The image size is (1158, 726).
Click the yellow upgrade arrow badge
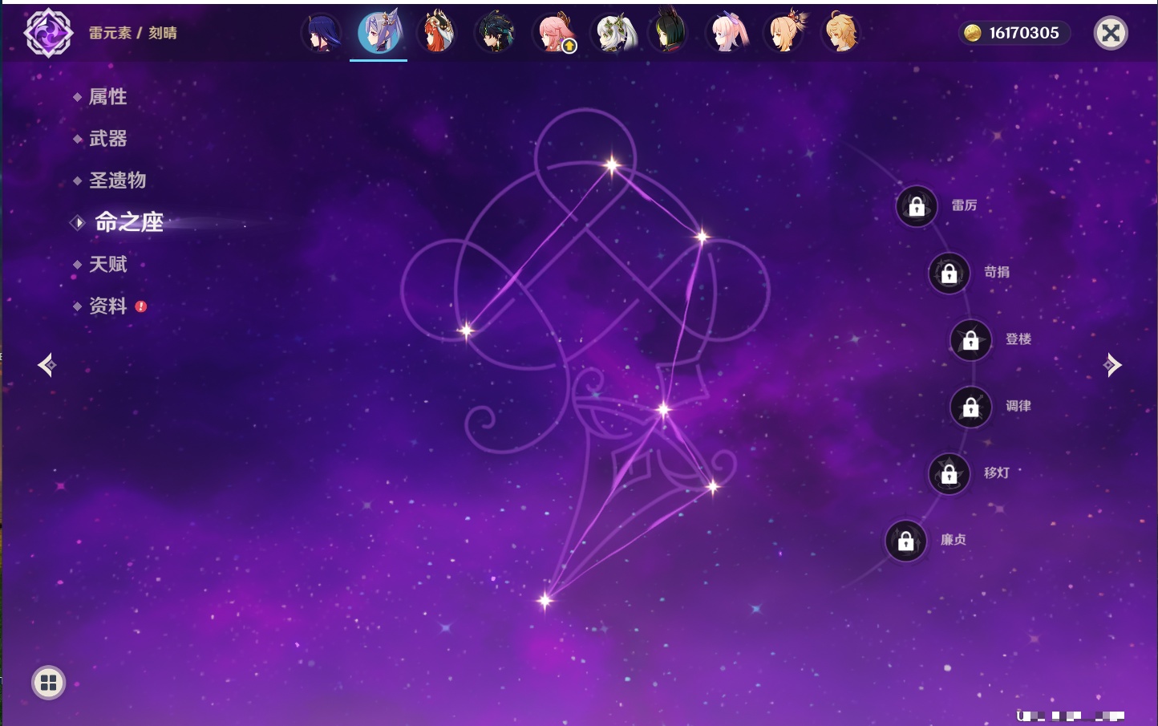coord(569,47)
